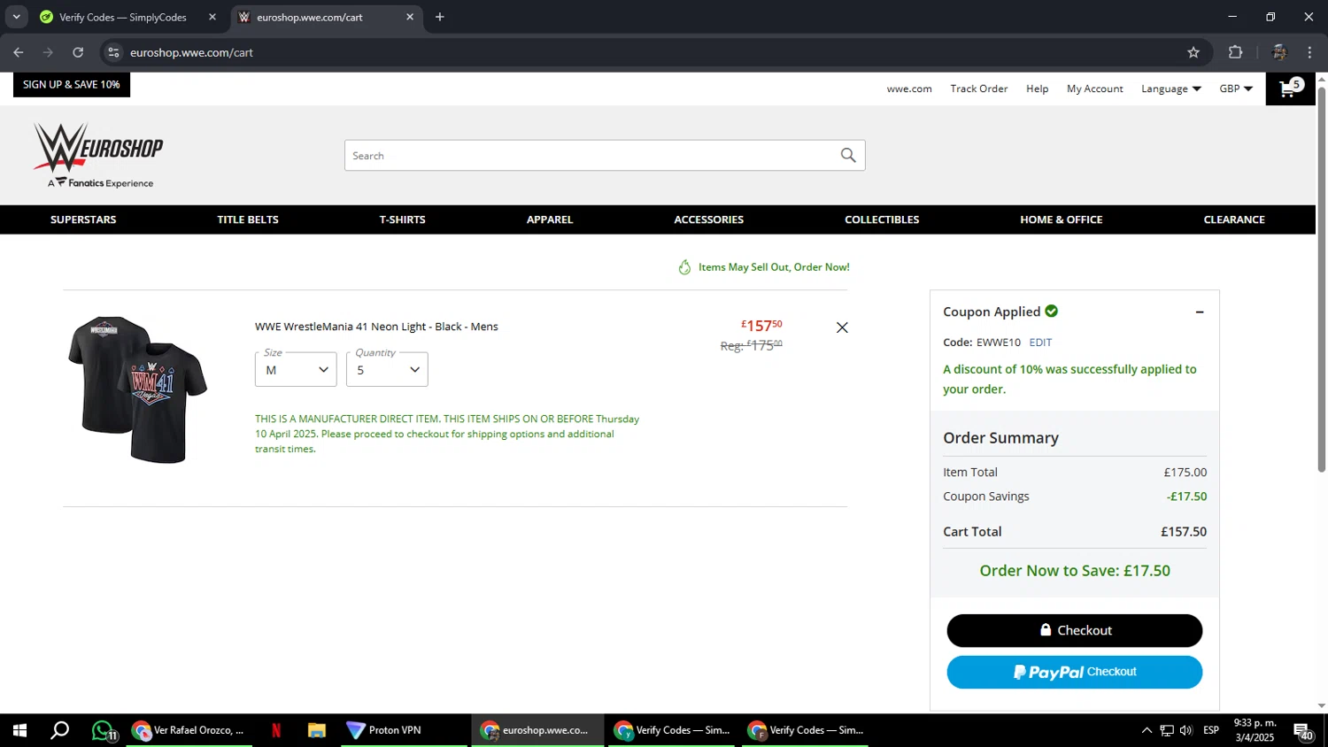Switch to the Verify Codes — SimplyCodes tab
The image size is (1328, 747).
click(122, 17)
